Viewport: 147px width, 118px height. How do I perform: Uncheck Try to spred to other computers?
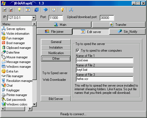click(x=78, y=51)
